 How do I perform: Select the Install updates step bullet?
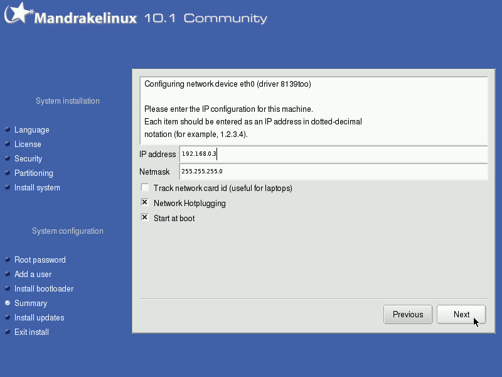[x=8, y=317]
